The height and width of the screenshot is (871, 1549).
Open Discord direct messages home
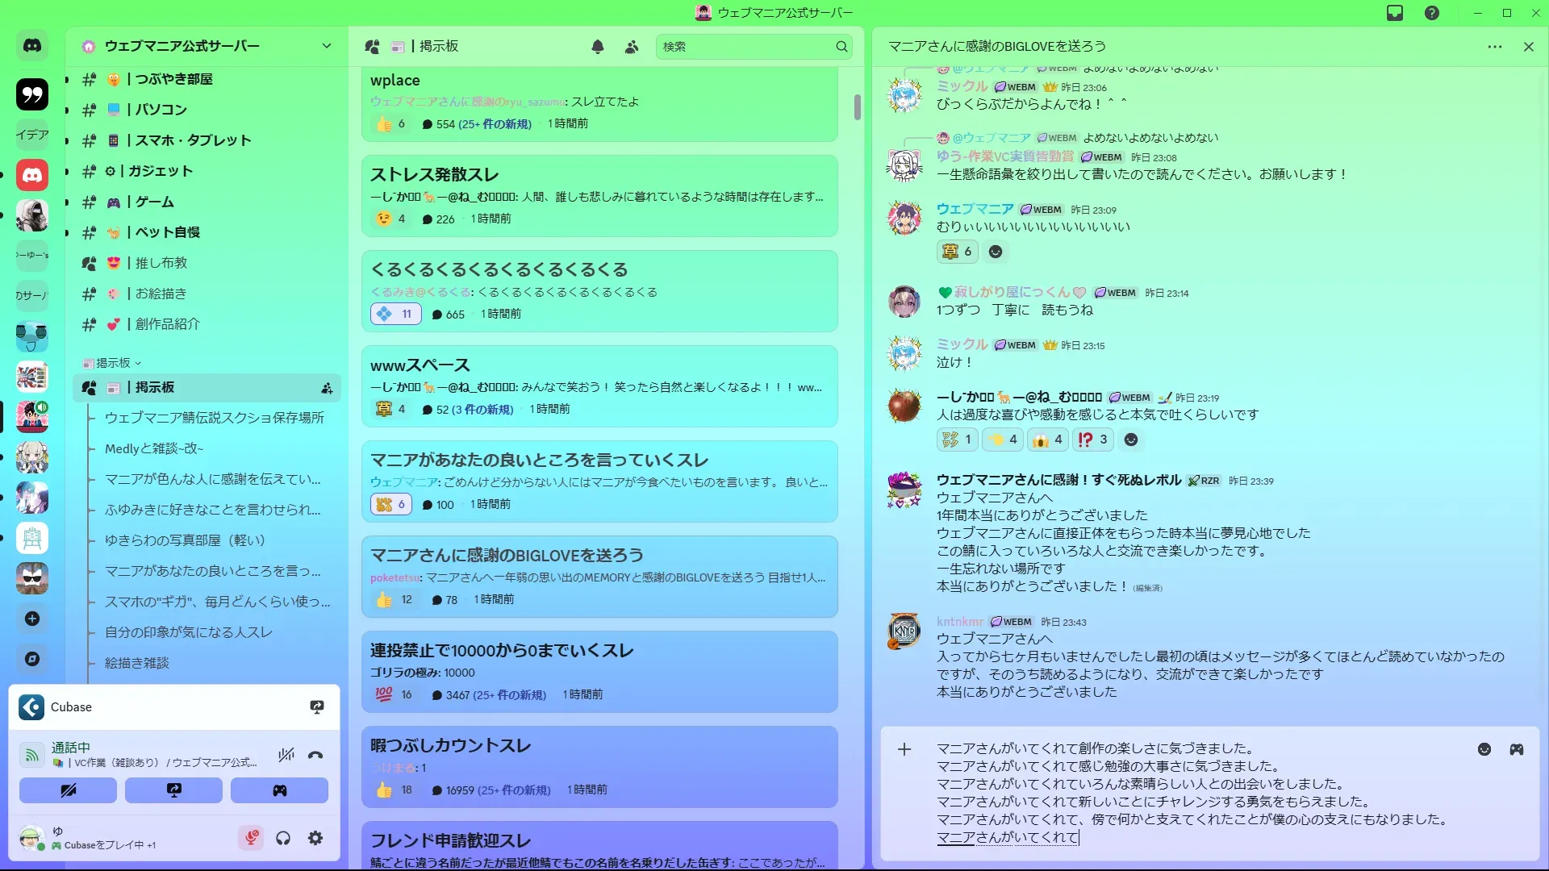(32, 46)
